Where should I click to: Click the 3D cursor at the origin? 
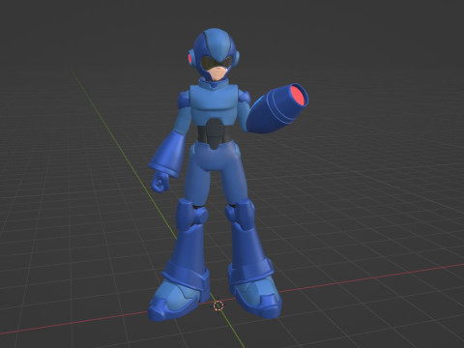pyautogui.click(x=218, y=305)
